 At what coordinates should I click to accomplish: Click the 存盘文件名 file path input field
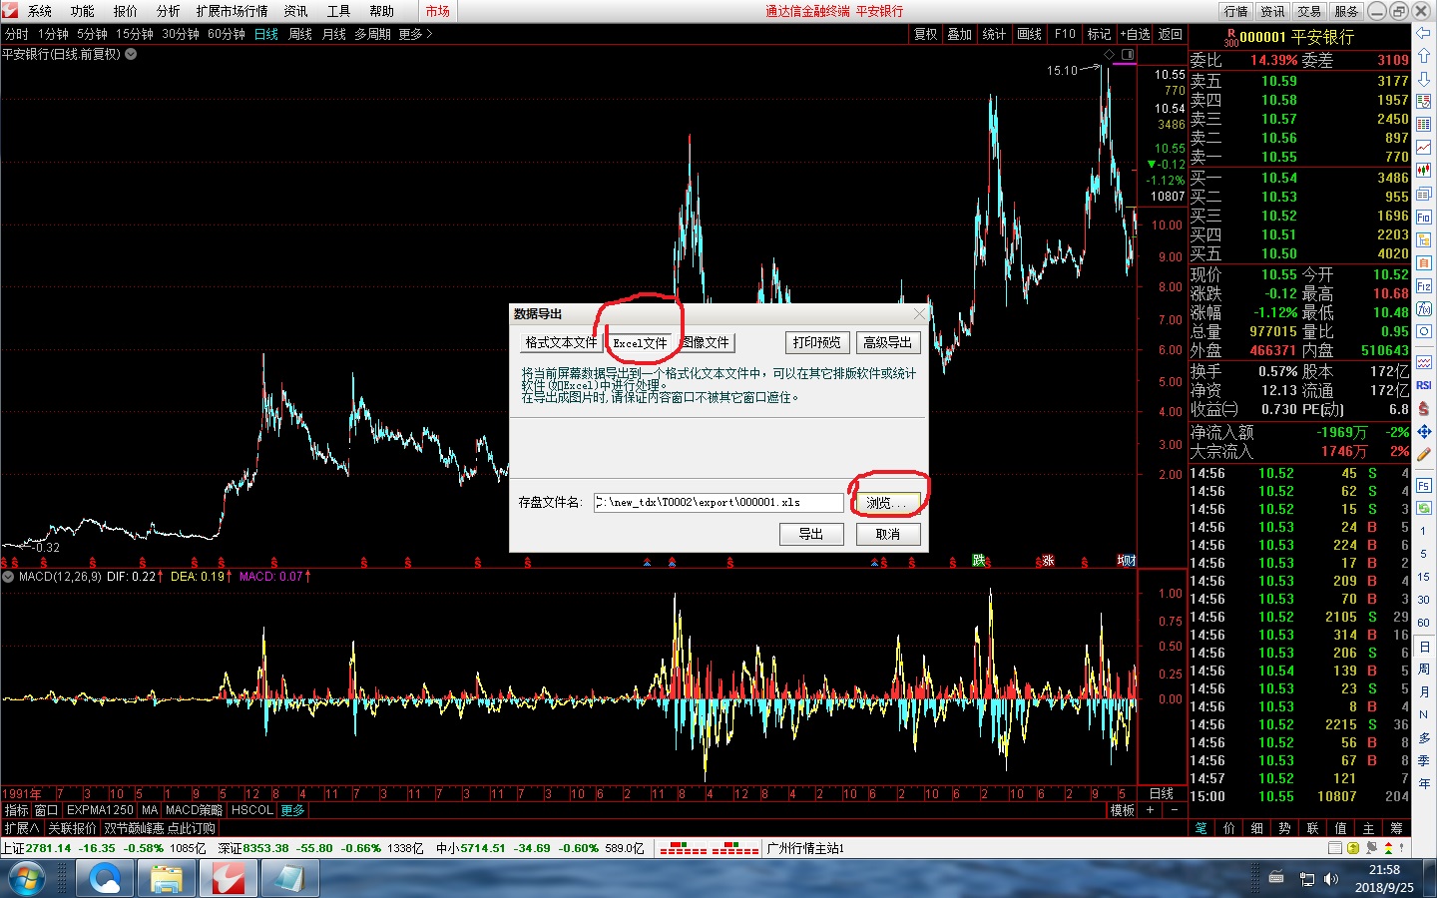(718, 502)
